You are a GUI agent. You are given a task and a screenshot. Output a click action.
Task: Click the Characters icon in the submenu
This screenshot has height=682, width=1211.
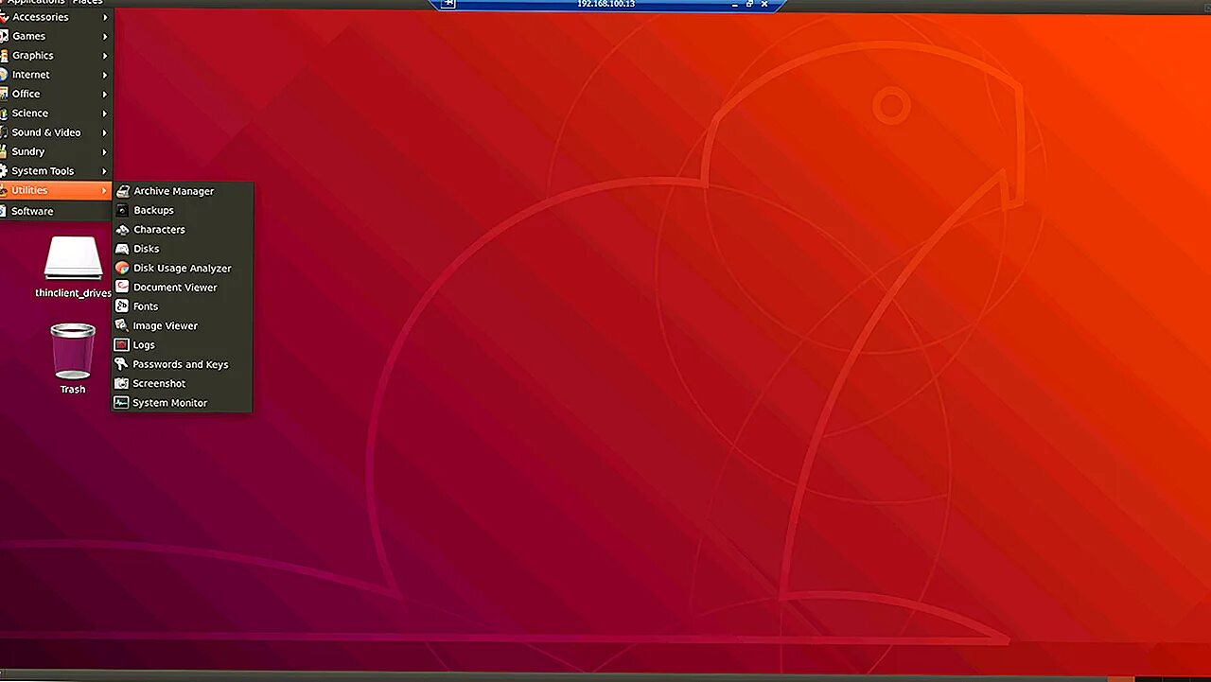tap(122, 230)
